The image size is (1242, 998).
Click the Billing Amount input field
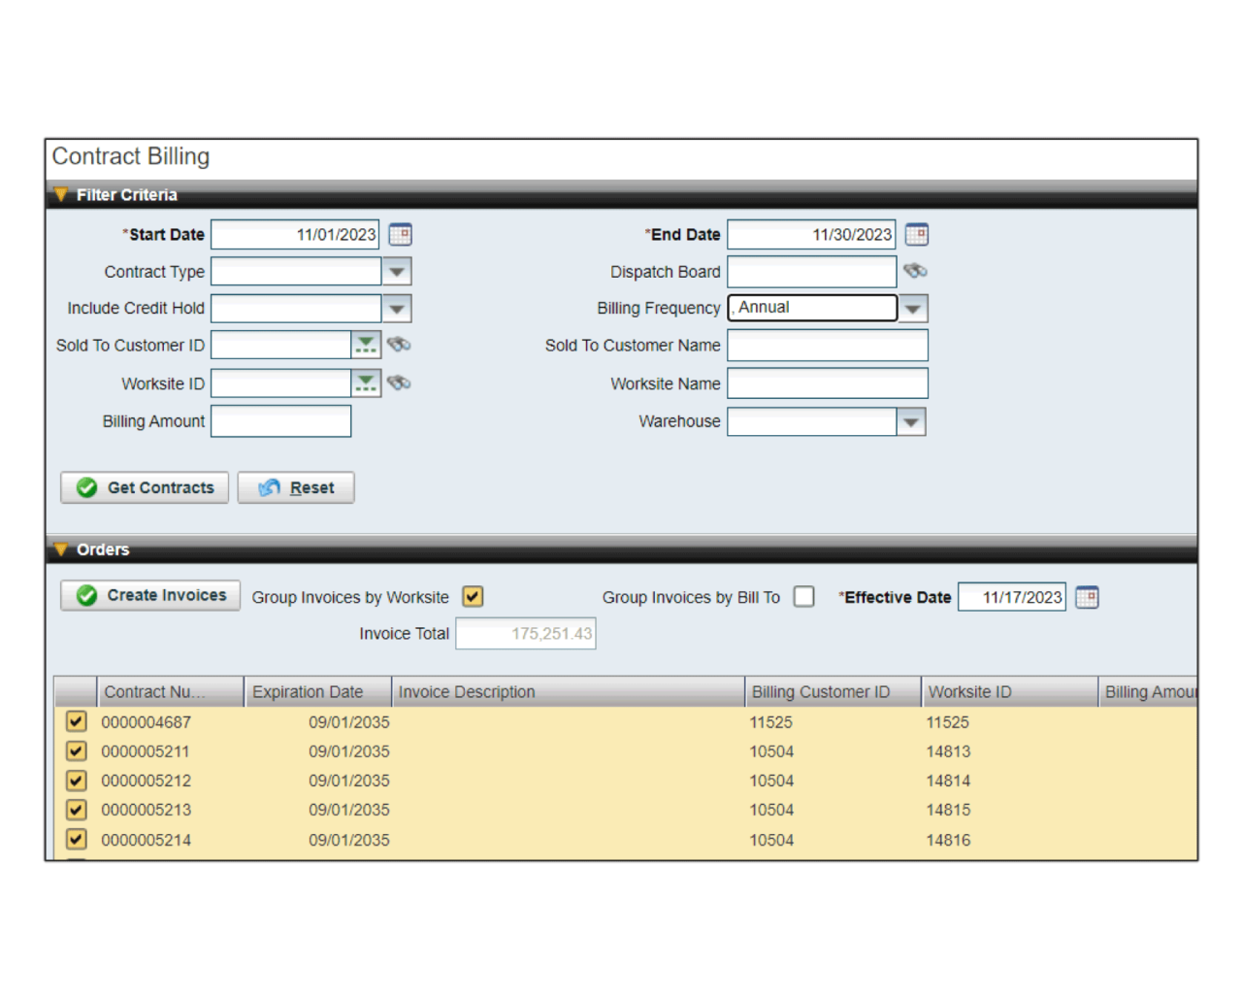tap(280, 421)
